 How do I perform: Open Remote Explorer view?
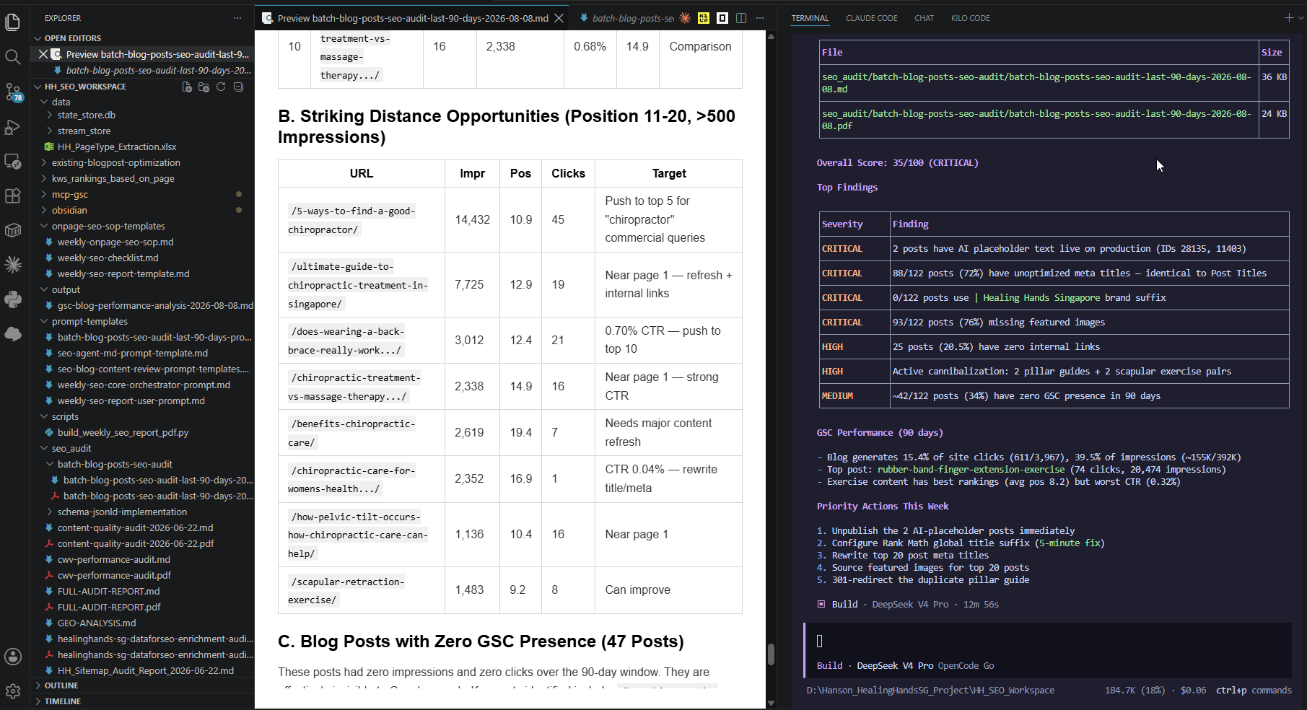pyautogui.click(x=13, y=162)
